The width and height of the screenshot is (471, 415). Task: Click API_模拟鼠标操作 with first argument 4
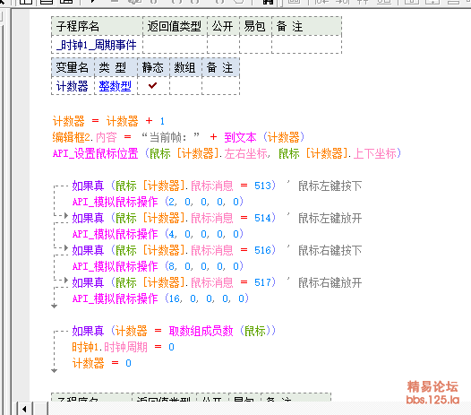(115, 234)
